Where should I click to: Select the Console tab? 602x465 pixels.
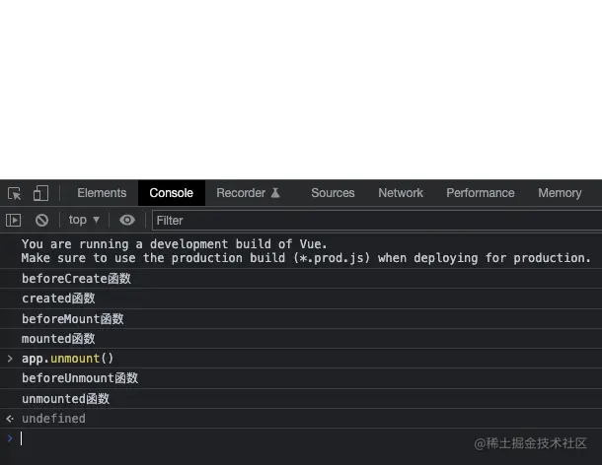tap(172, 193)
